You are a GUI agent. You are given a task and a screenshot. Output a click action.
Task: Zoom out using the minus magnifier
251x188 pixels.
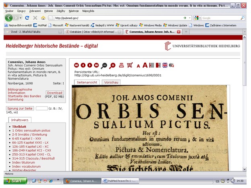pos(104,65)
